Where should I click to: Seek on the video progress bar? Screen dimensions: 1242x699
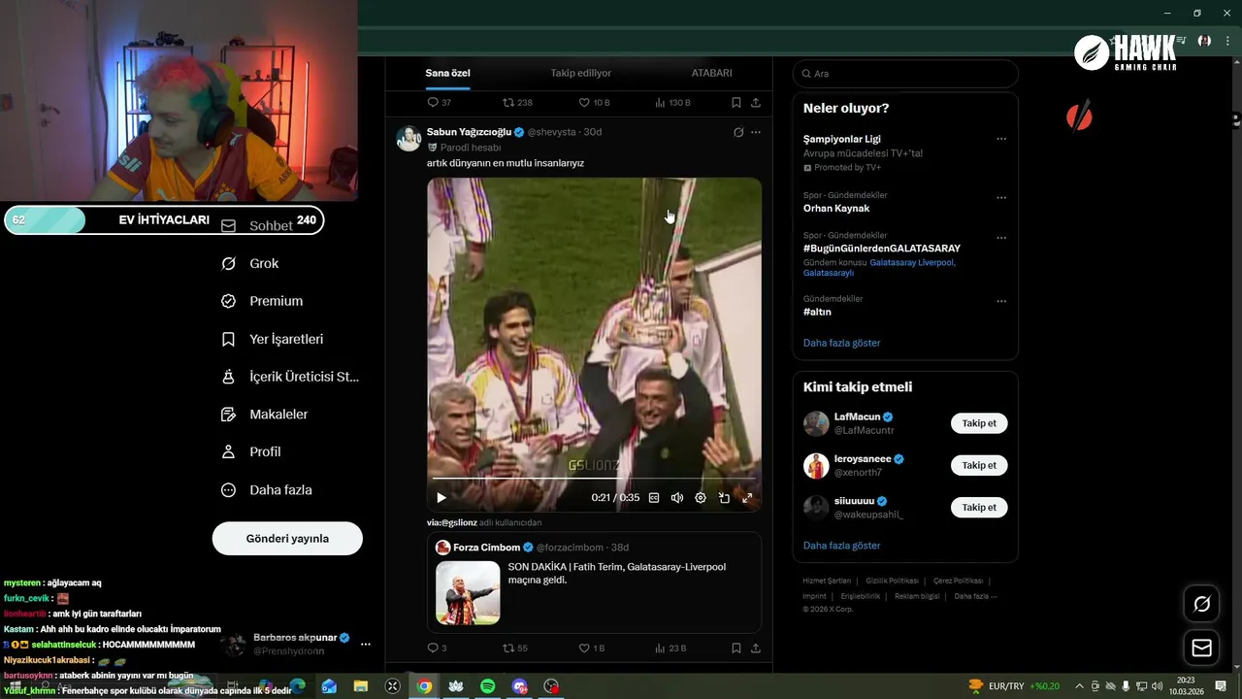(594, 478)
